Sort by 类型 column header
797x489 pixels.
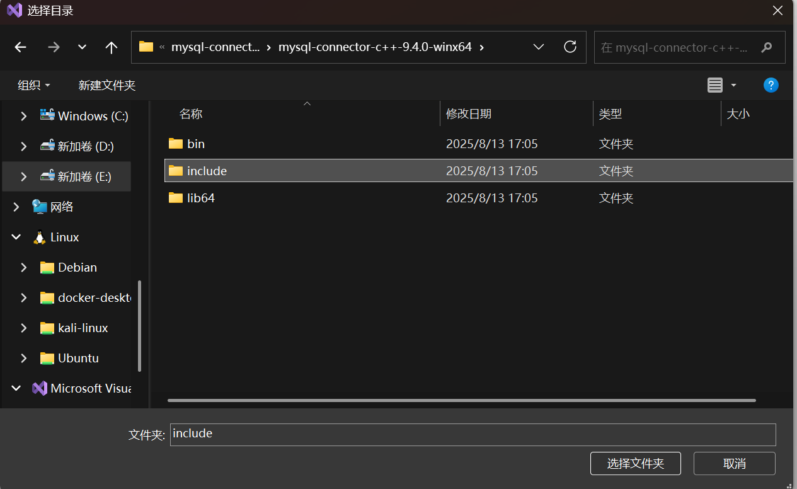[x=611, y=114]
